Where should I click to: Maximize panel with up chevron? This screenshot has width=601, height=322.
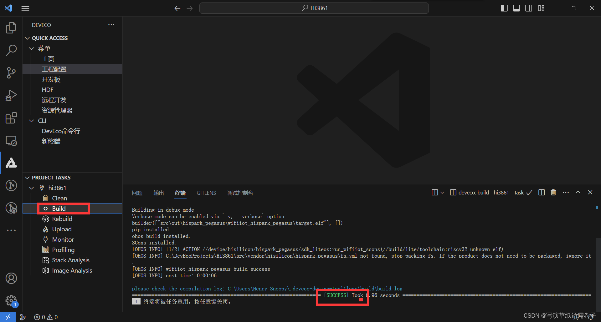[x=578, y=193]
